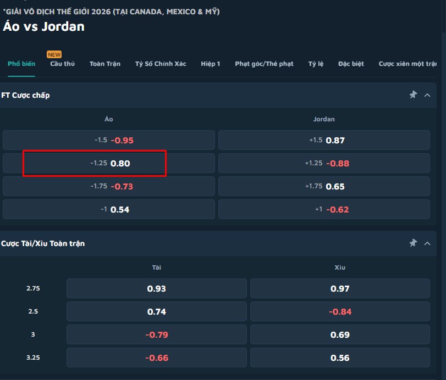The image size is (446, 380).
Task: Open the Phổ biến tab
Action: click(x=21, y=64)
